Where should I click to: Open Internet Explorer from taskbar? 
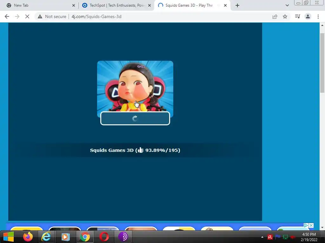click(46, 237)
